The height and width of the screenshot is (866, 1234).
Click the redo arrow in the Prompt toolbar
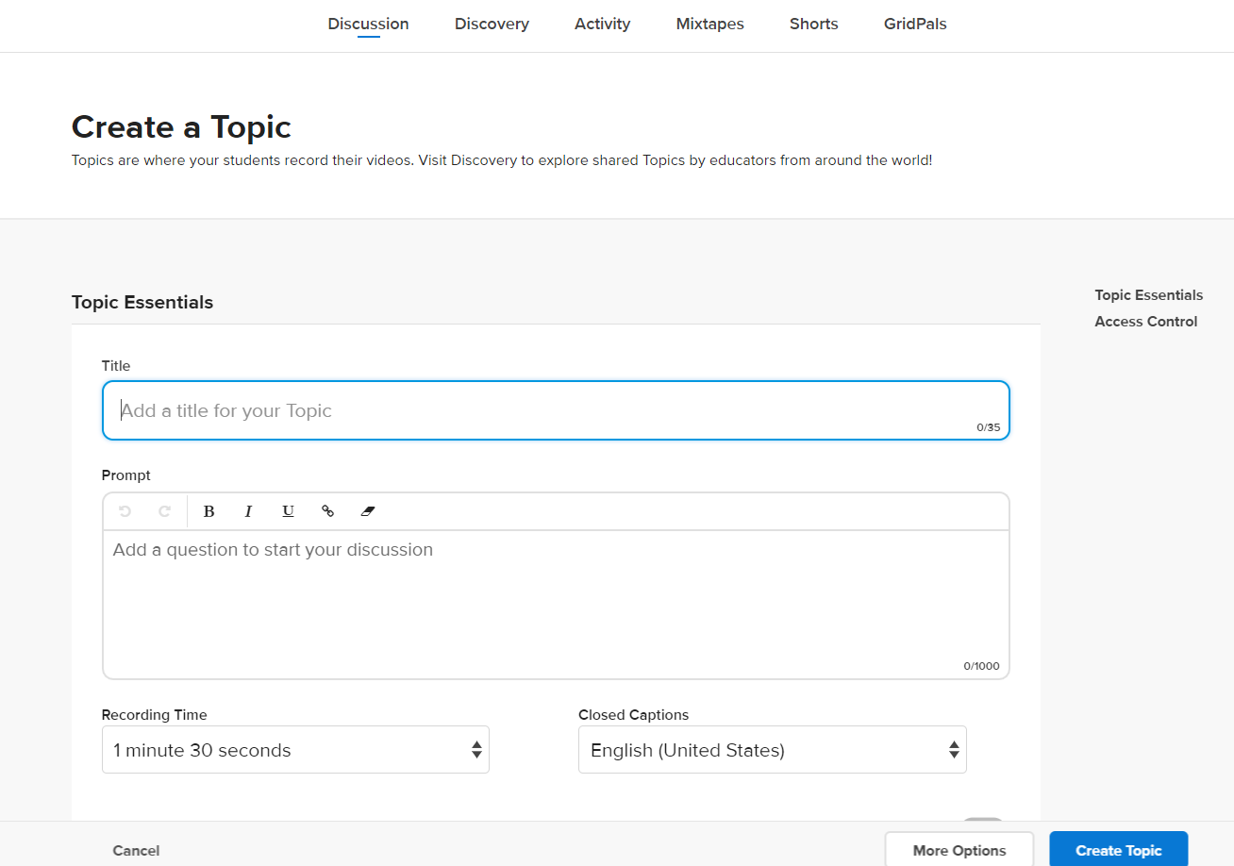(164, 511)
